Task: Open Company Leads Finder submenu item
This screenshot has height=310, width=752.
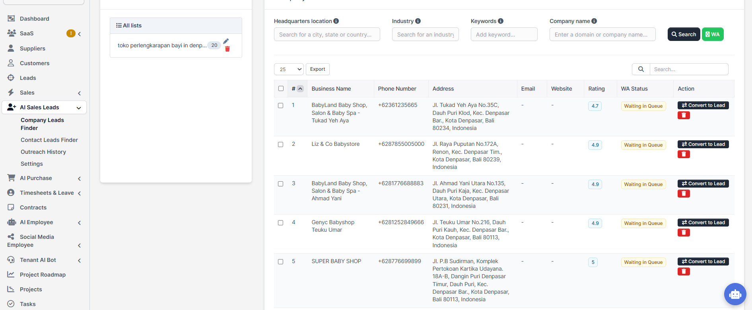Action: click(x=42, y=124)
